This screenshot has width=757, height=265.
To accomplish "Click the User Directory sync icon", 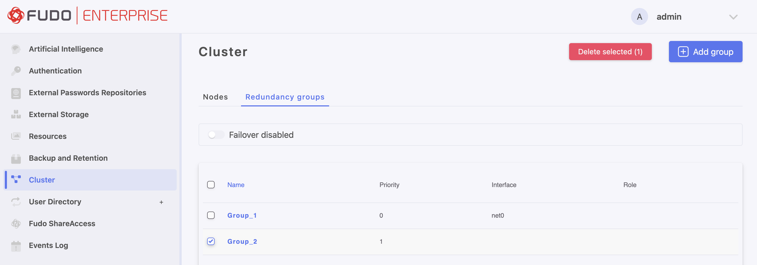I will [16, 202].
